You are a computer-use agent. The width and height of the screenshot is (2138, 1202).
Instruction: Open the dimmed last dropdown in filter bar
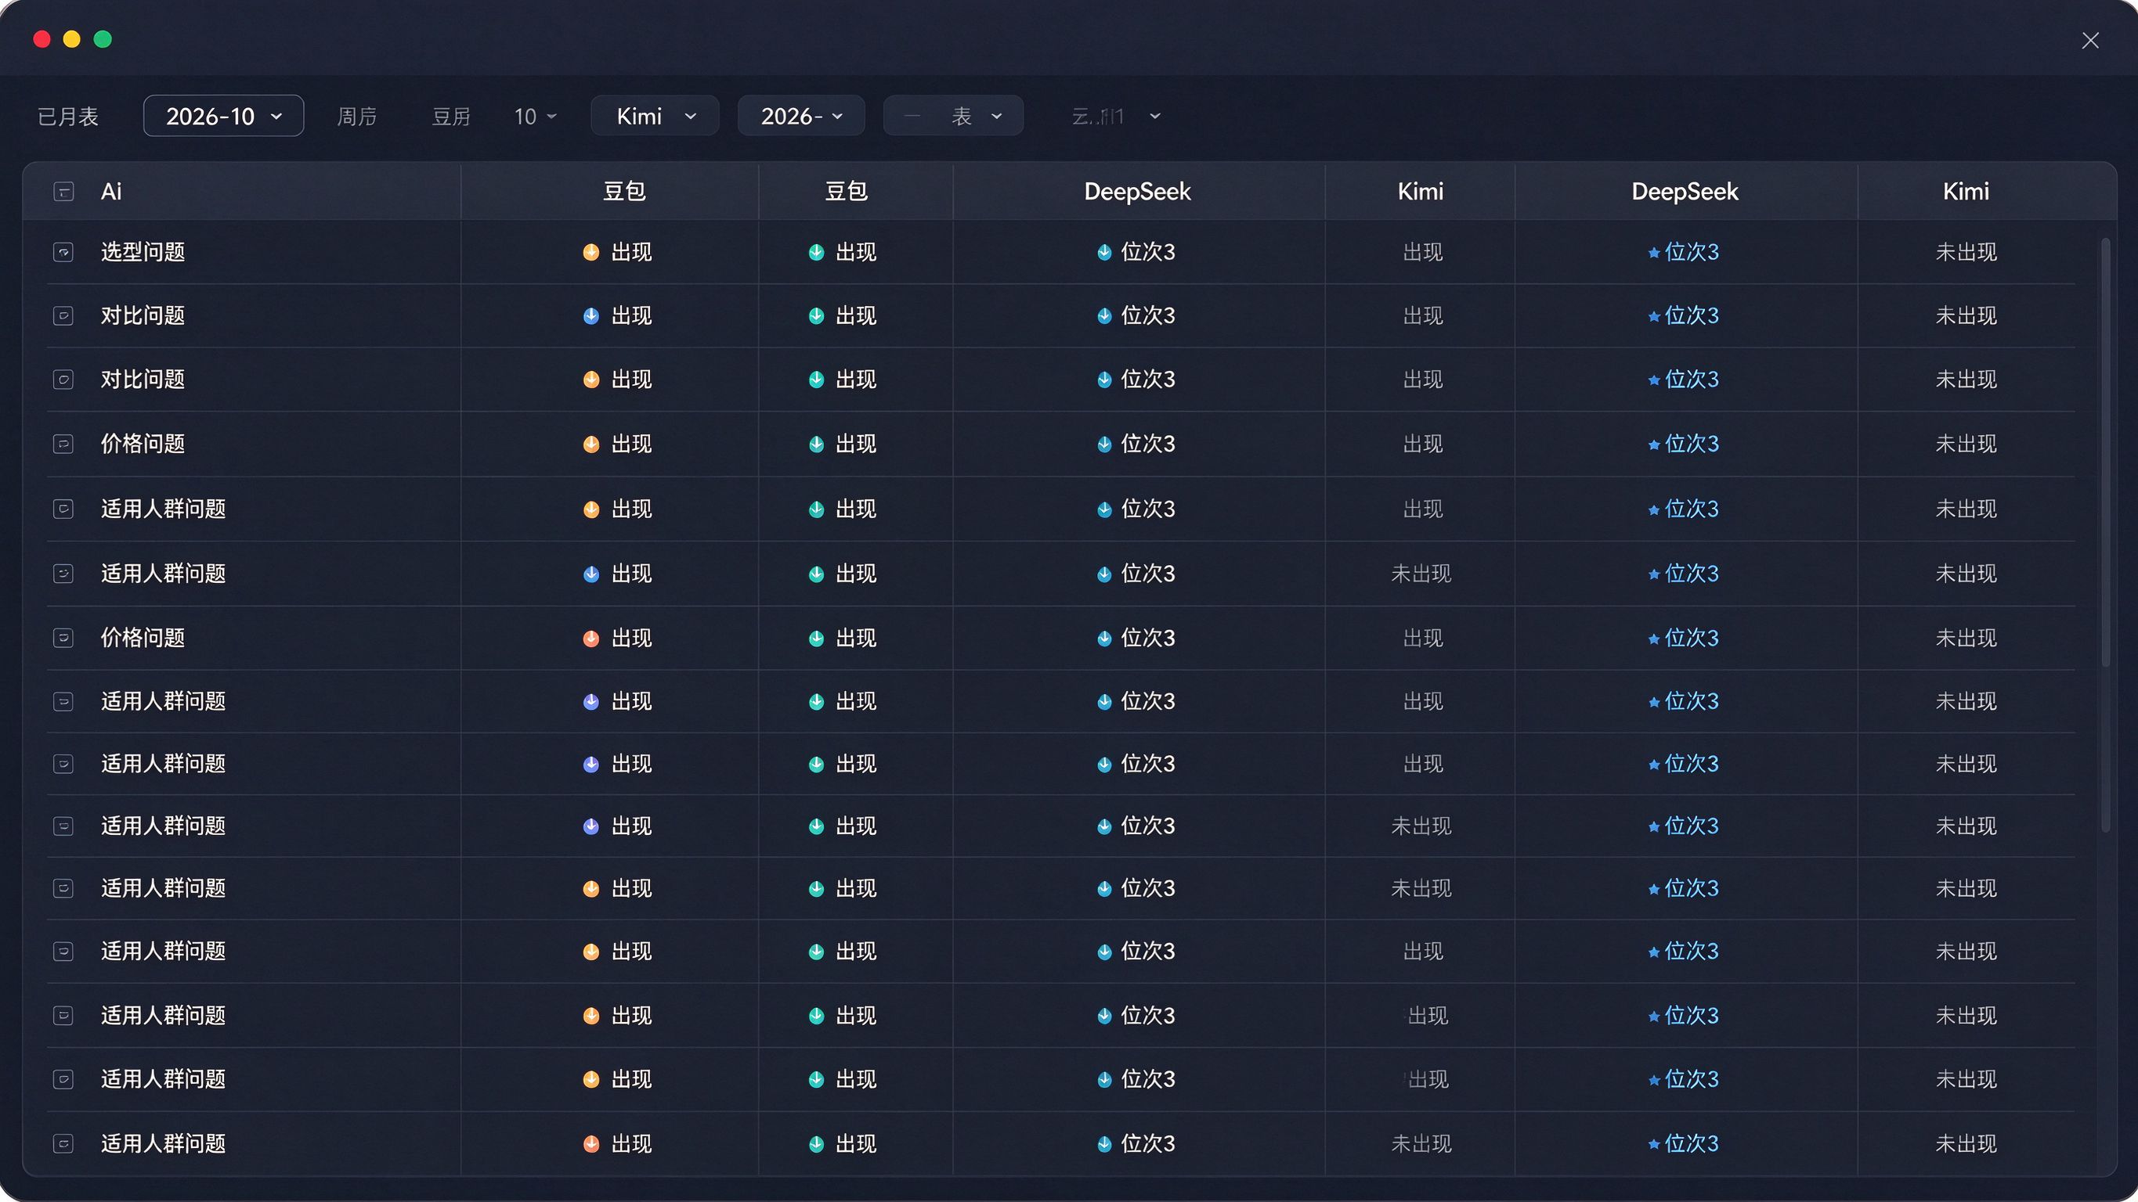coord(1115,116)
